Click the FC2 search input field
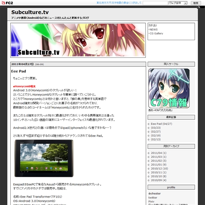Screen dimensions: 205x205 (x=155, y=3)
